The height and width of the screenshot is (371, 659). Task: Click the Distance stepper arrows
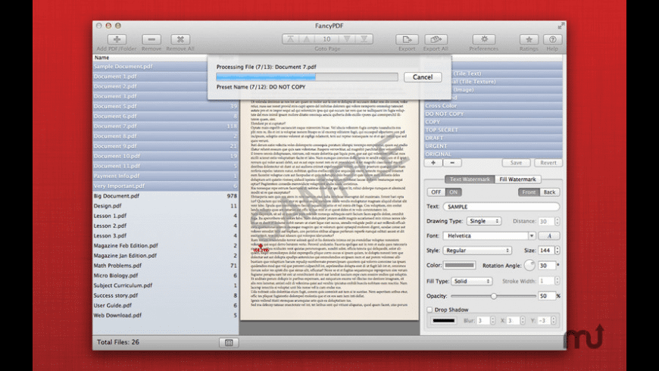(x=557, y=221)
